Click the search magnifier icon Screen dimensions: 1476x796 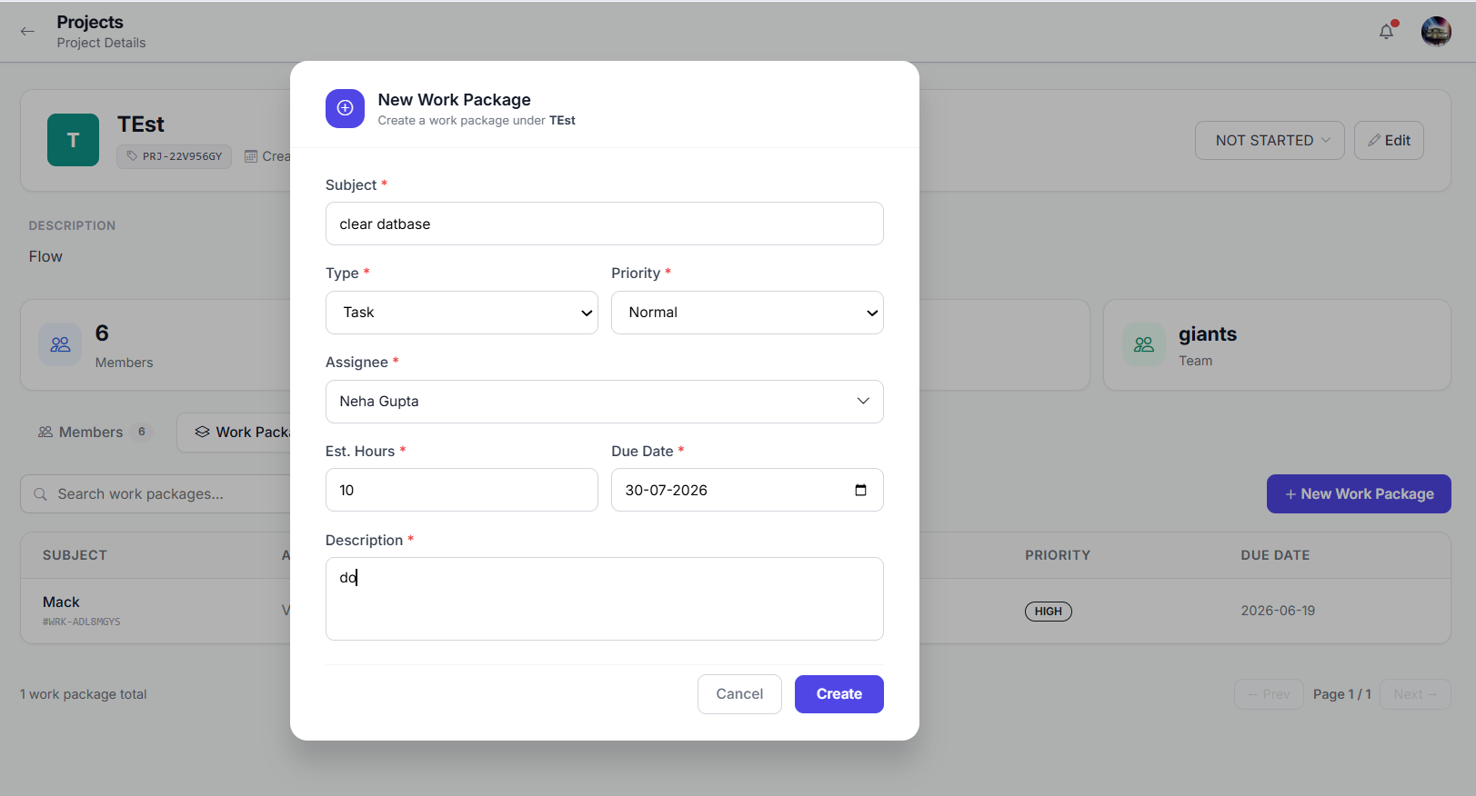coord(40,494)
